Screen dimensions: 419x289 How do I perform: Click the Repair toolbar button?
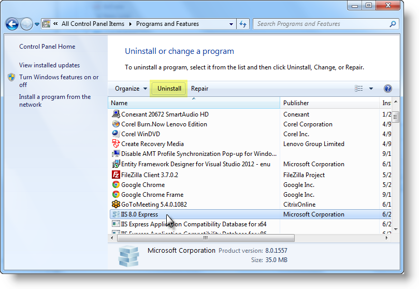click(x=199, y=89)
